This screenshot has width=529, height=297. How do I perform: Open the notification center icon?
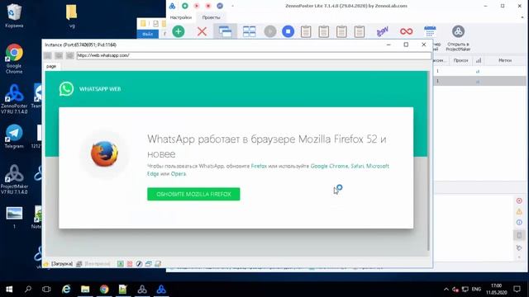(517, 290)
